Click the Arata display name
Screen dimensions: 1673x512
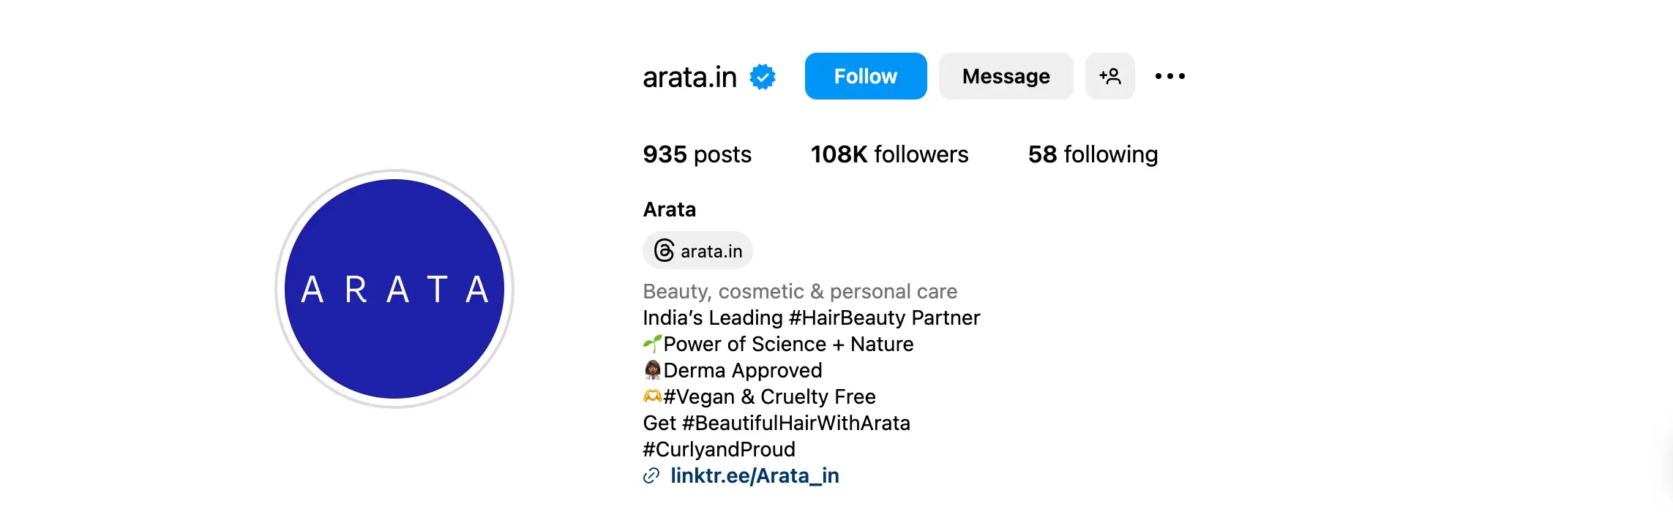point(670,210)
